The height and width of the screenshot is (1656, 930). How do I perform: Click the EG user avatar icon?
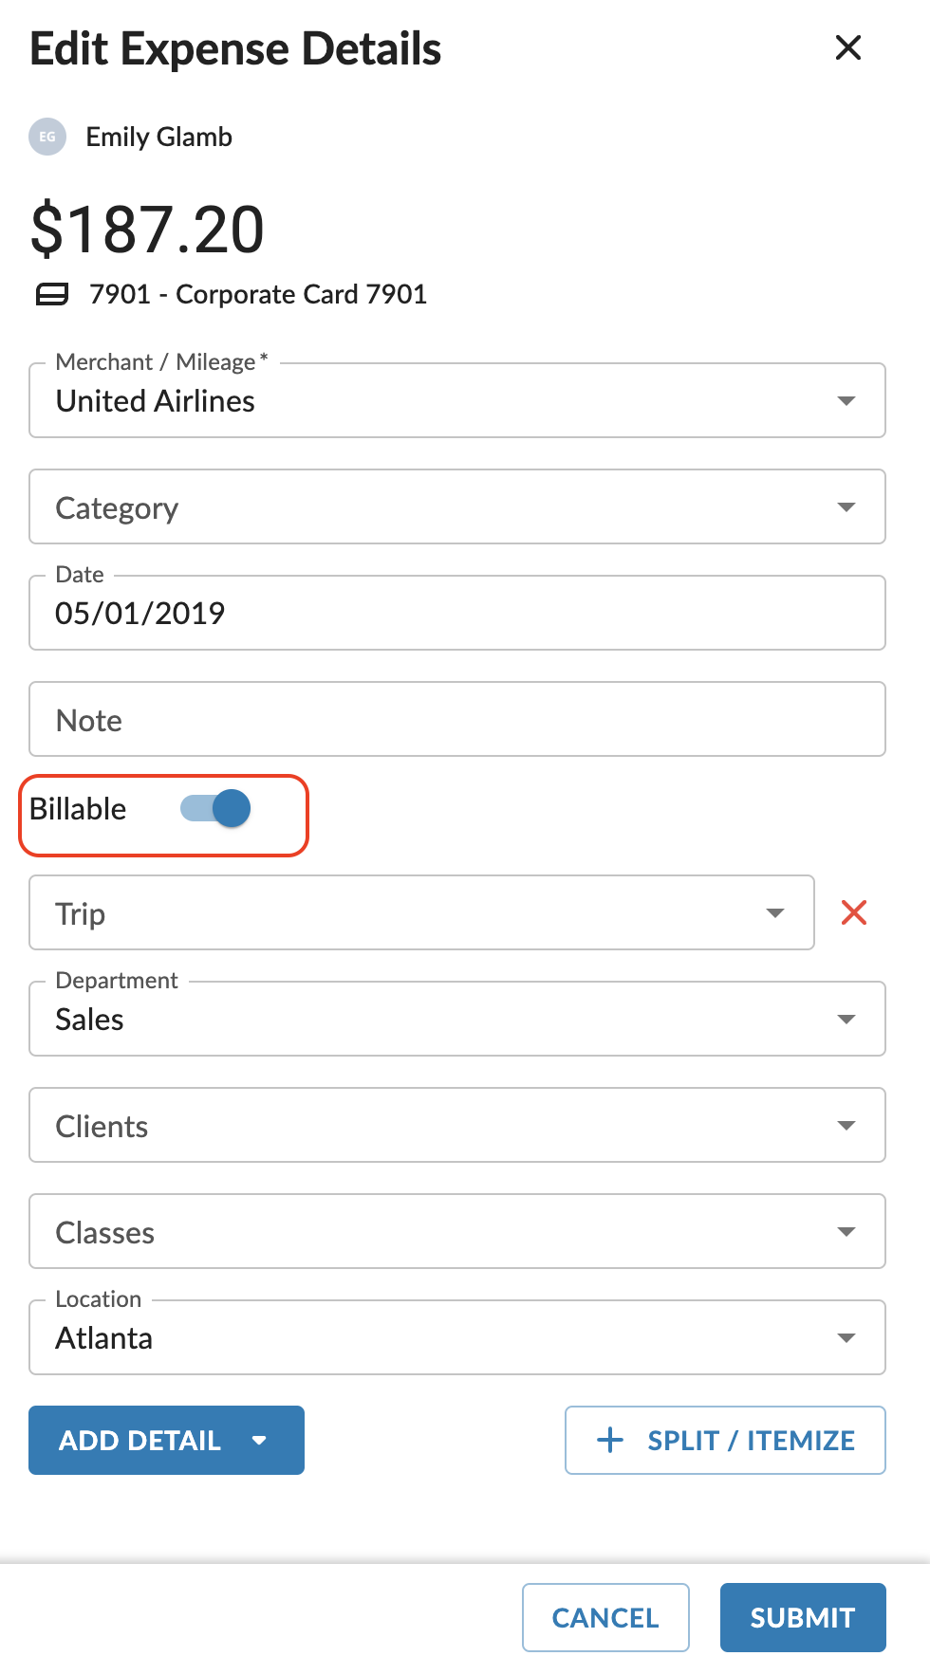[x=47, y=137]
